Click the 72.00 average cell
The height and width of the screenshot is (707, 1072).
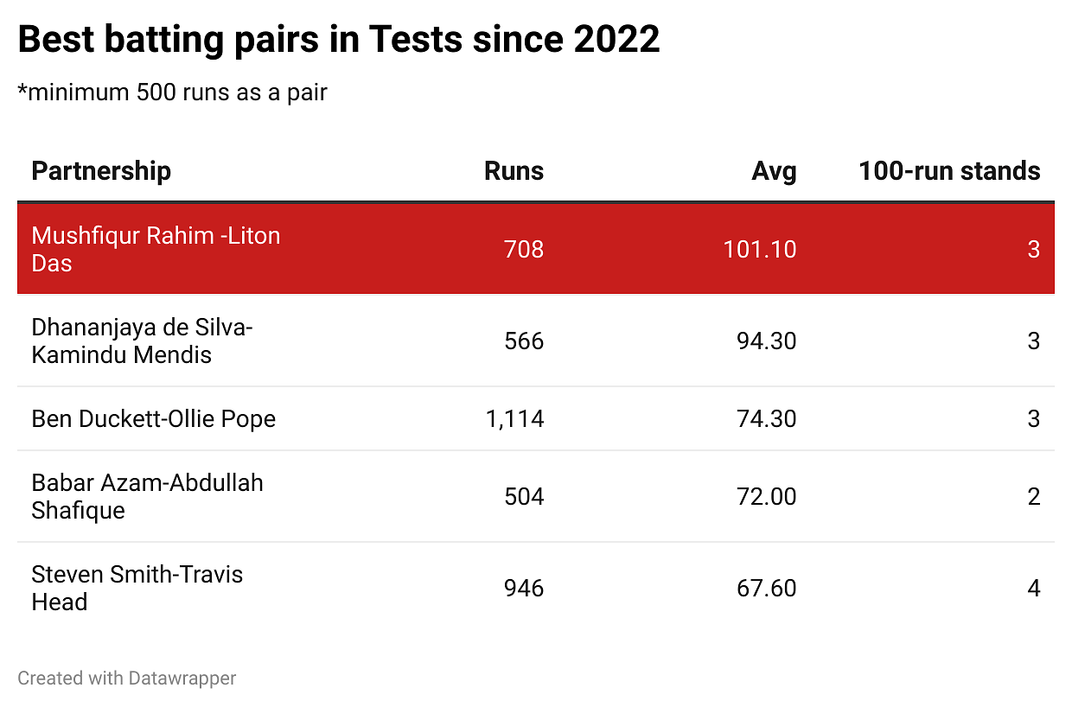tap(766, 497)
